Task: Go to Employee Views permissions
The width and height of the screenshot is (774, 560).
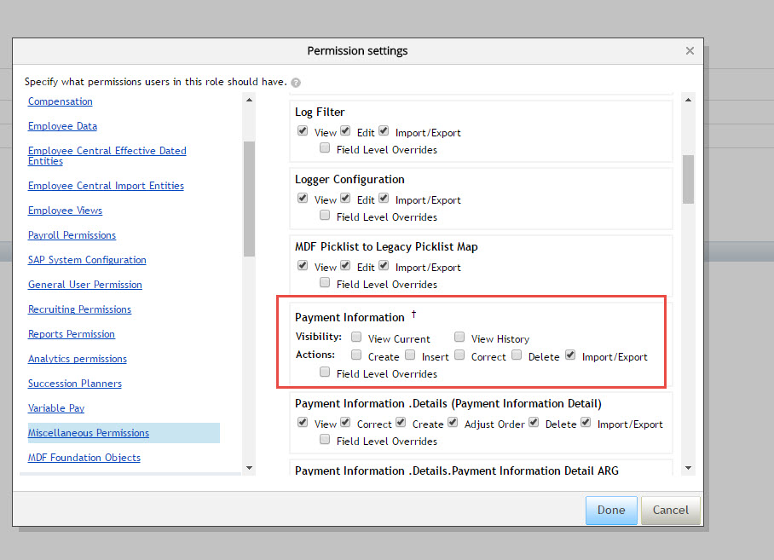Action: point(65,211)
